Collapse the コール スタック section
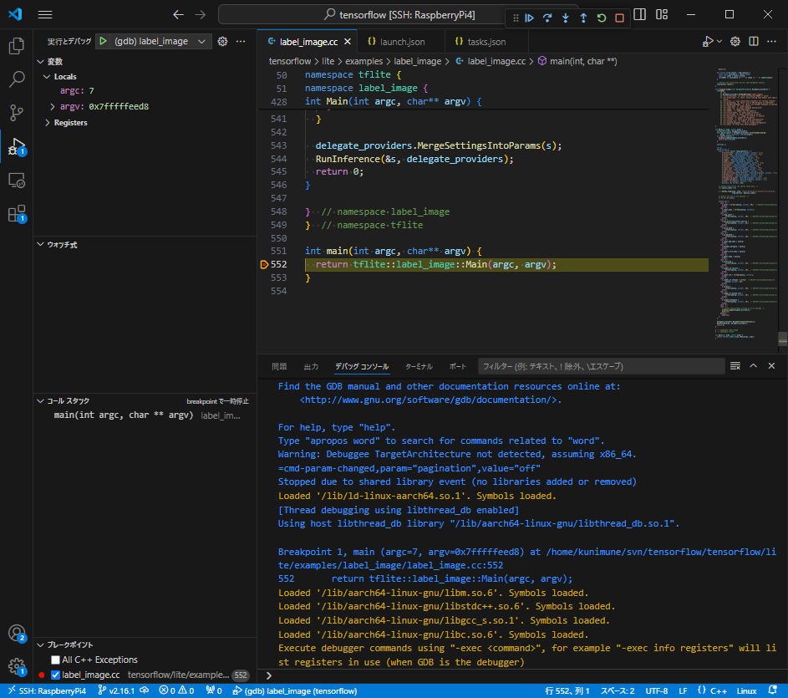 click(x=41, y=400)
